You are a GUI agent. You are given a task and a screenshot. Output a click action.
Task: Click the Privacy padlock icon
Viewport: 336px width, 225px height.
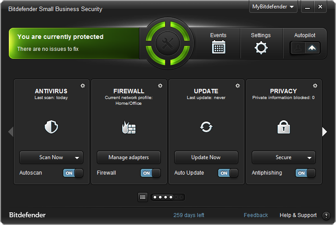(283, 128)
